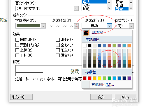This screenshot has height=110, width=146.
Task: Check the 删除线(K) strikethrough checkbox
Action: (17, 40)
